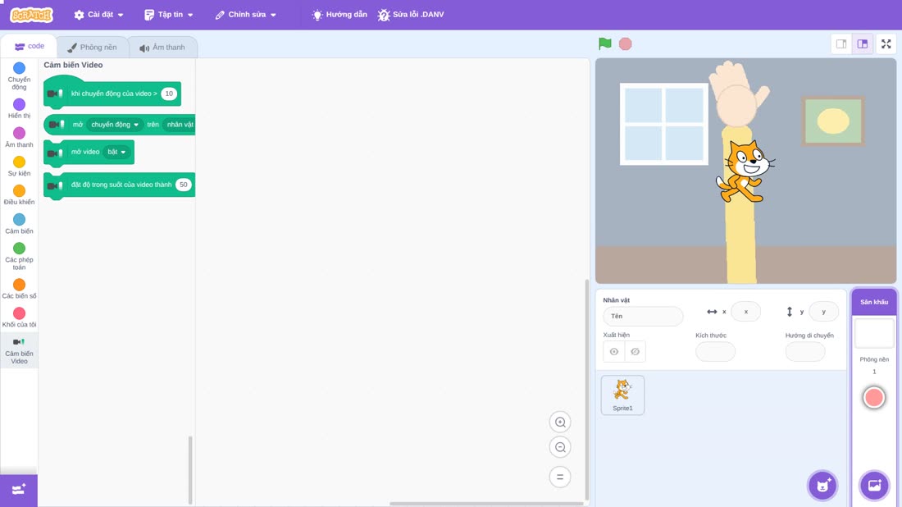Zoom in on the code workspace

pos(560,422)
